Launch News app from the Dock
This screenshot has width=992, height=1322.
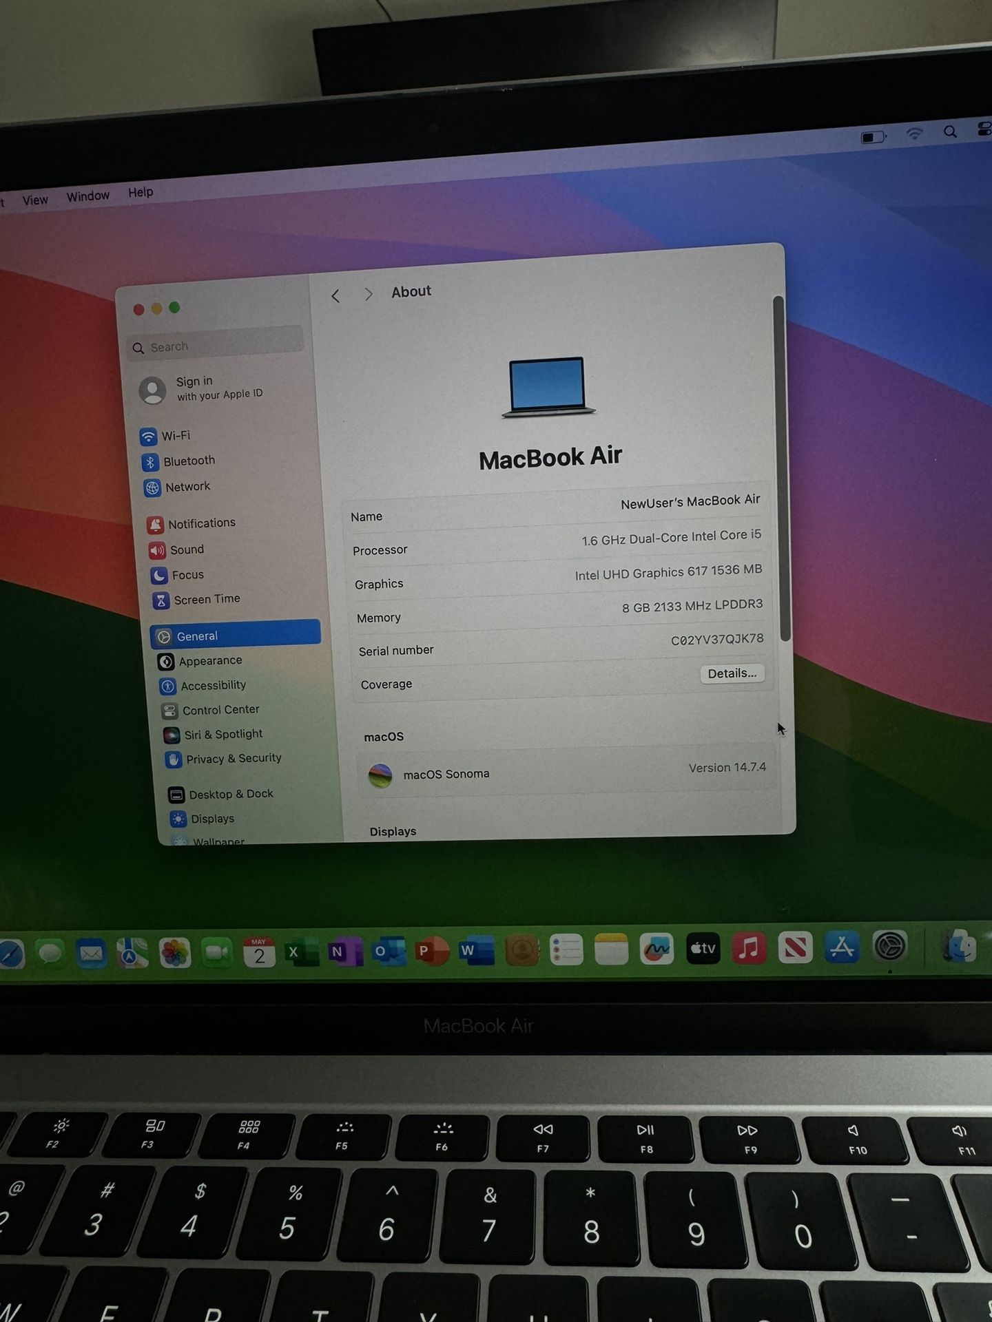(795, 947)
